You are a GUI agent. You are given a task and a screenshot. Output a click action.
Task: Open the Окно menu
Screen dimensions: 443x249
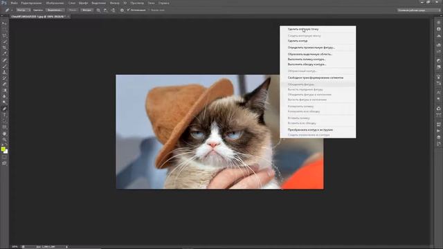click(x=152, y=3)
